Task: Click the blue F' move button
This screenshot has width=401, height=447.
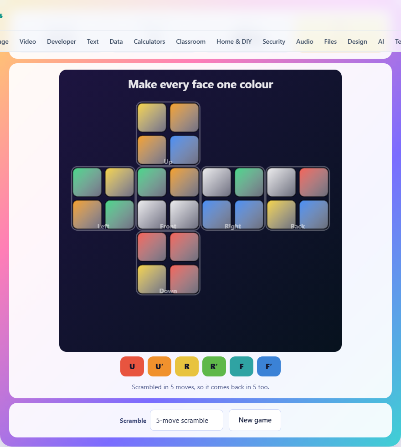Action: (x=269, y=366)
